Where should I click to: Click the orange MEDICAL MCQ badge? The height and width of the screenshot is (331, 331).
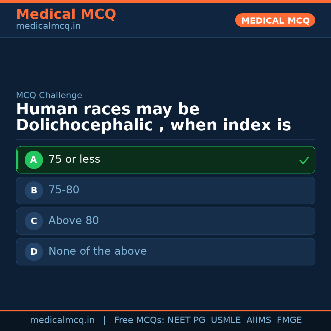coord(275,20)
